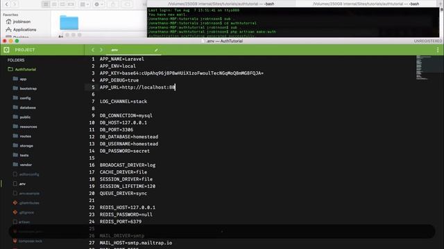Click the FOLDERS heading in sidebar
Viewport: 444px width, 249px height.
[x=16, y=60]
